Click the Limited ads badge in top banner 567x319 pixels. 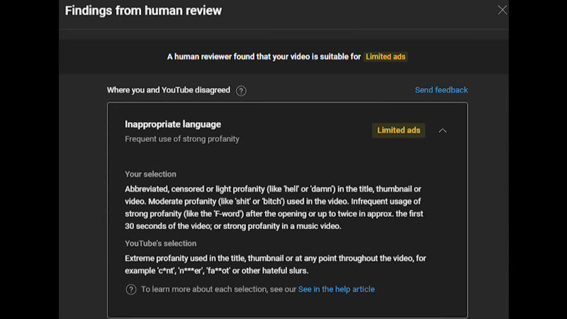(386, 57)
